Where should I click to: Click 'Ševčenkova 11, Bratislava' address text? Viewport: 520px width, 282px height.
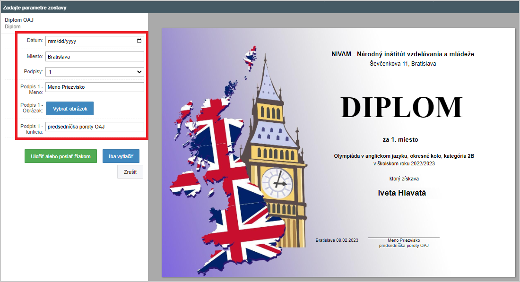(403, 64)
